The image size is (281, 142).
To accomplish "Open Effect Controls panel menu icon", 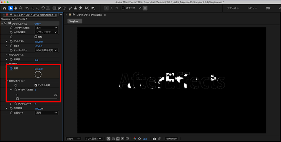I will (x=56, y=15).
